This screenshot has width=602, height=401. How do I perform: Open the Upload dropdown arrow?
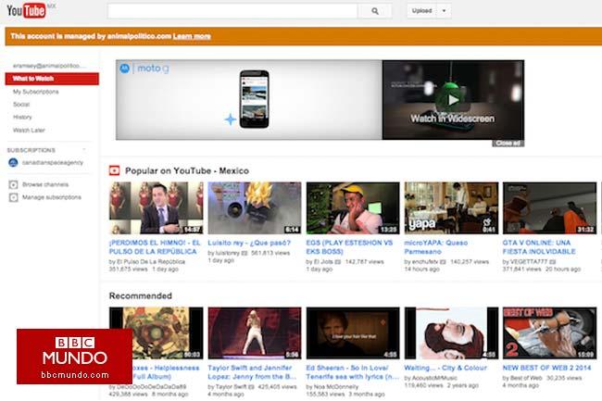[444, 11]
